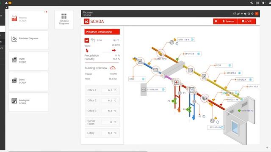Click the info icon in Prozess panel header

[245, 14]
